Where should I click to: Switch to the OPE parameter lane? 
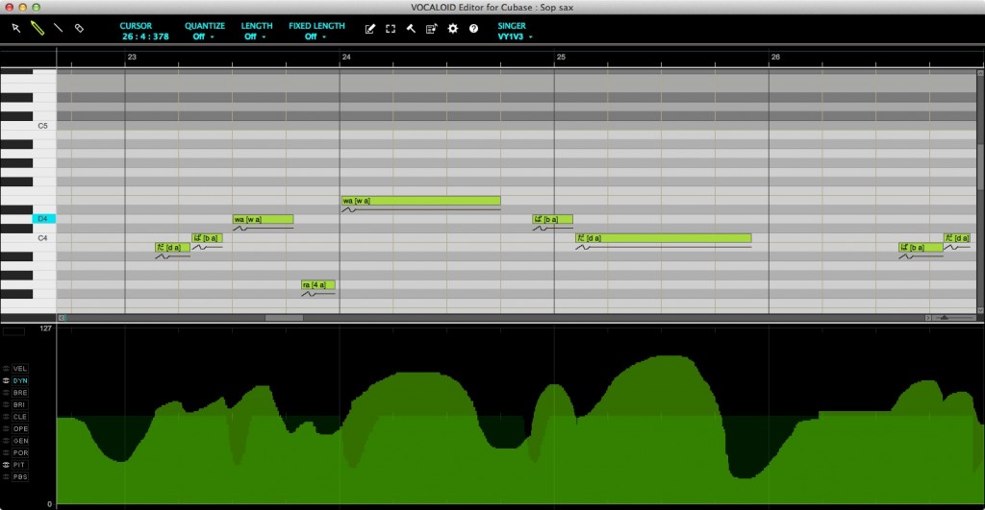(x=20, y=429)
